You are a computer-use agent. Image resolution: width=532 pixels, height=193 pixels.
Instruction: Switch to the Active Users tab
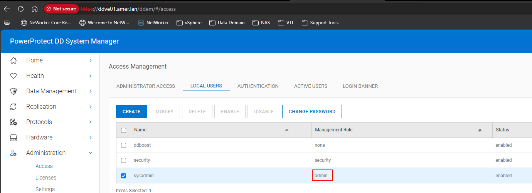click(311, 86)
